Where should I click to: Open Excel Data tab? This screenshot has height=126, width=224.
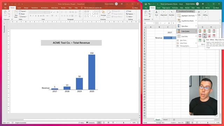[x=181, y=8]
